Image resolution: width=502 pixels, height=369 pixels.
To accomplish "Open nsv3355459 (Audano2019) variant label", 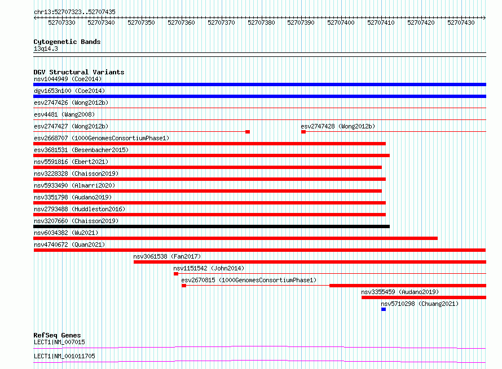I will [400, 292].
